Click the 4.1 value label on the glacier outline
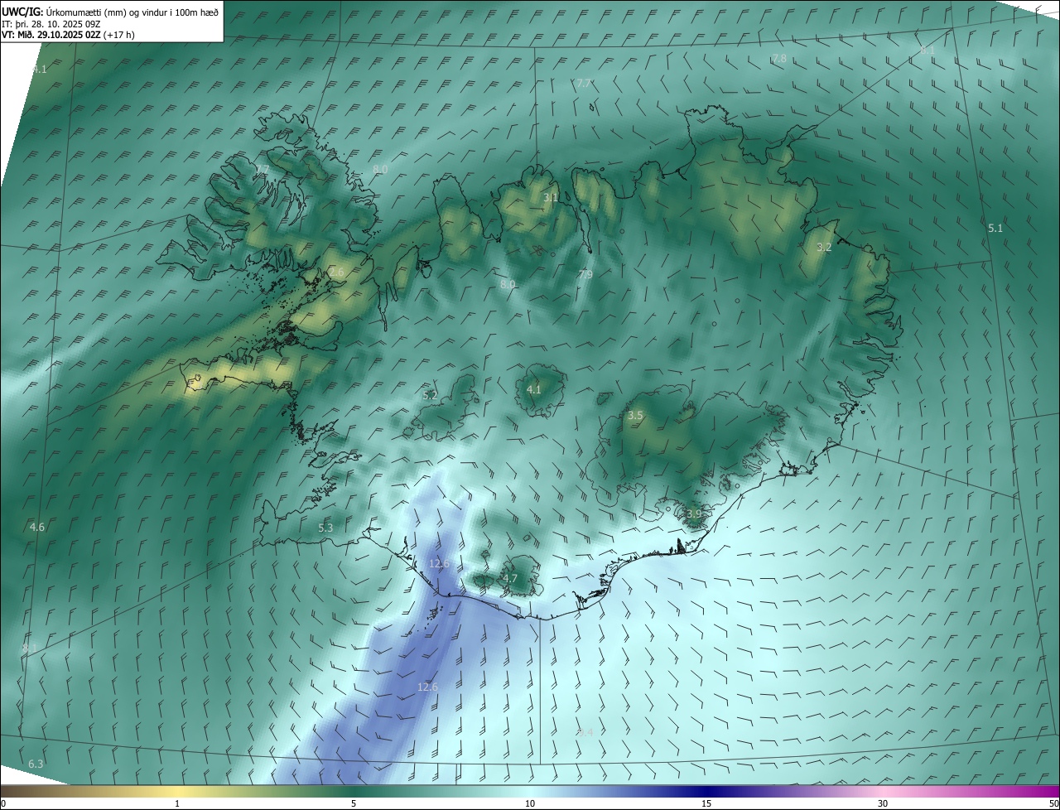Viewport: 1060px width, 810px height. click(x=534, y=389)
